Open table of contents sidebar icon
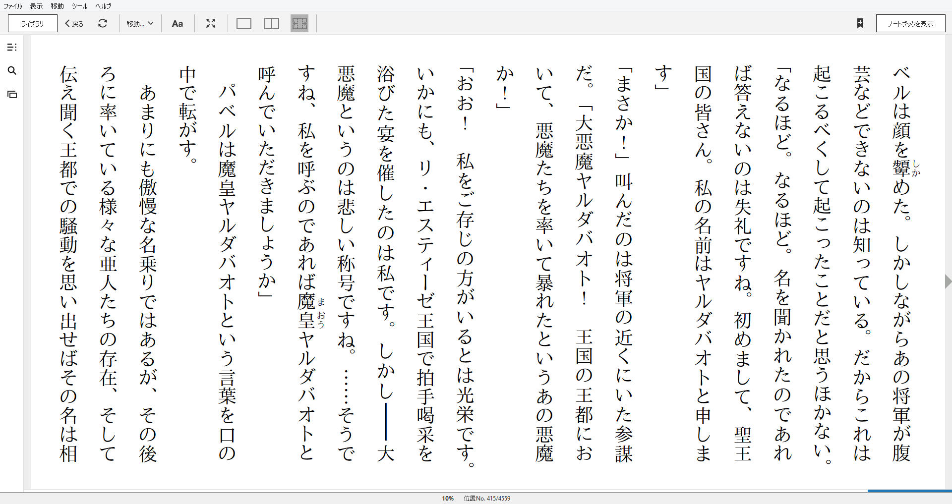This screenshot has width=952, height=504. click(12, 47)
